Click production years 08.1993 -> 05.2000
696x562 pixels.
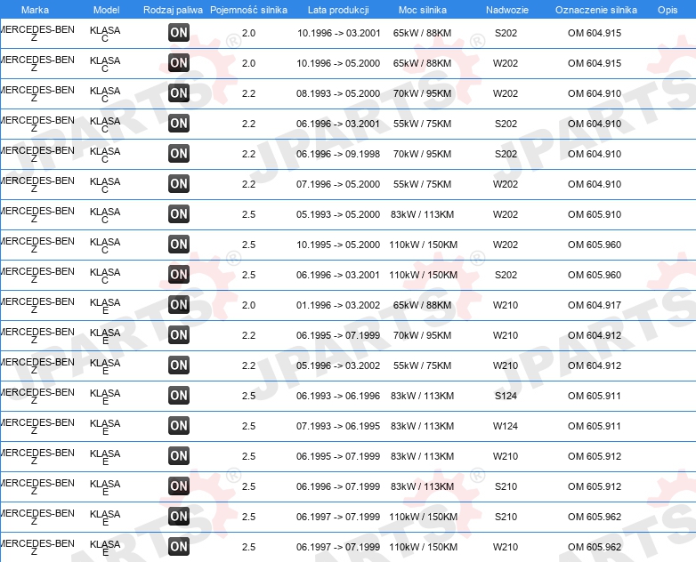(338, 93)
